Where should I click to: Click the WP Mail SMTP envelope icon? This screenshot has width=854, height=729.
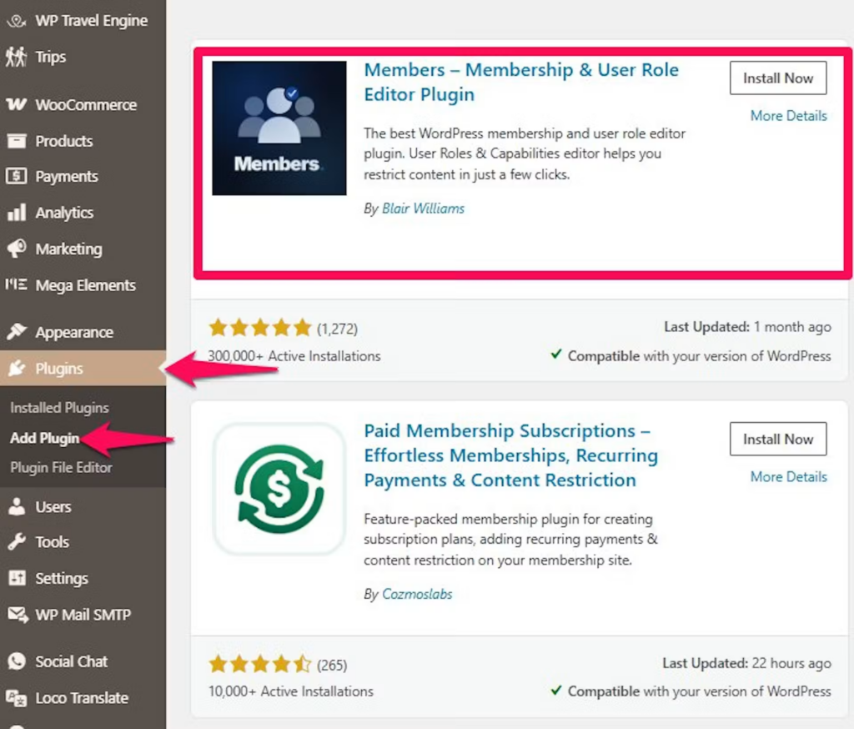[18, 615]
